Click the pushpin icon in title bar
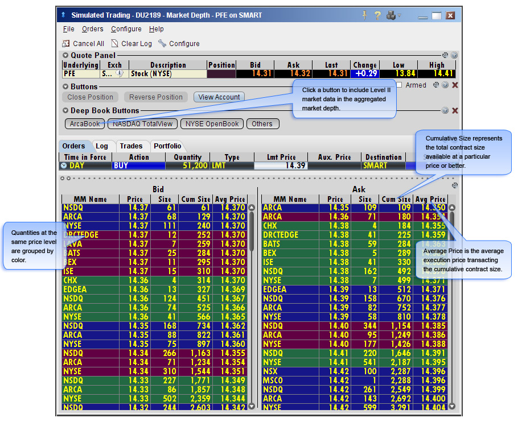 tap(365, 15)
